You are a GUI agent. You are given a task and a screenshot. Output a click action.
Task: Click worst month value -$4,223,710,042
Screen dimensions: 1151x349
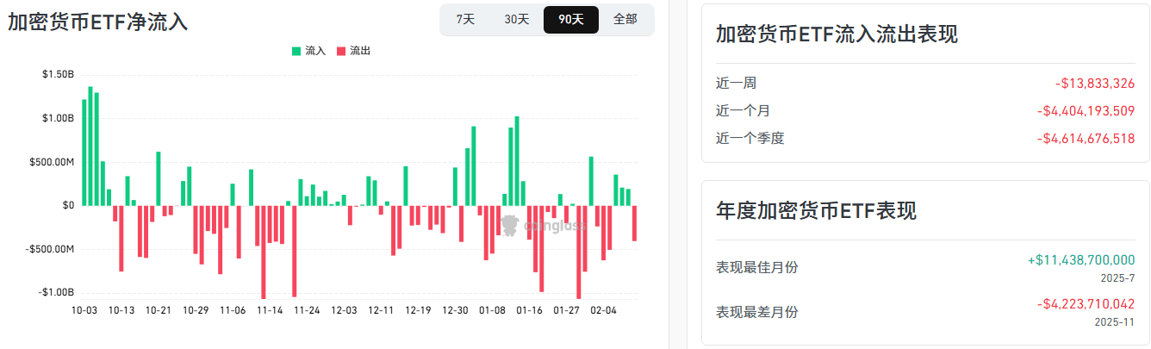point(1086,303)
